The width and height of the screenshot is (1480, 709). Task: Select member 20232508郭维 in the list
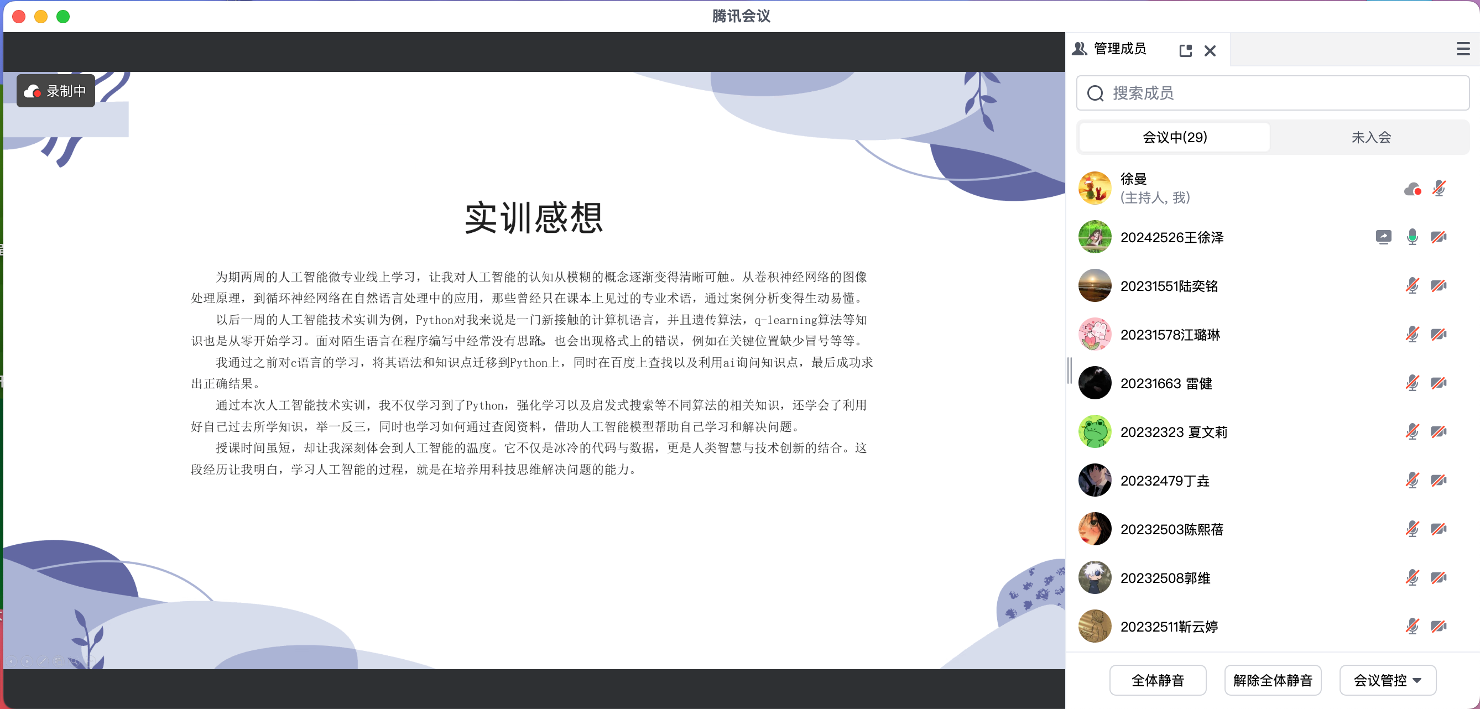point(1165,577)
